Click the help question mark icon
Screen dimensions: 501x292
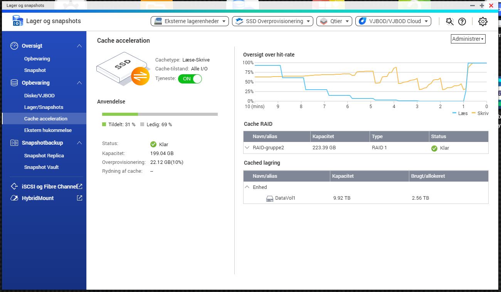click(x=462, y=22)
